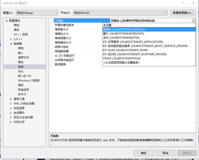
Task: Close the HelloWorld 属性页 dialog
Action: [193, 3]
